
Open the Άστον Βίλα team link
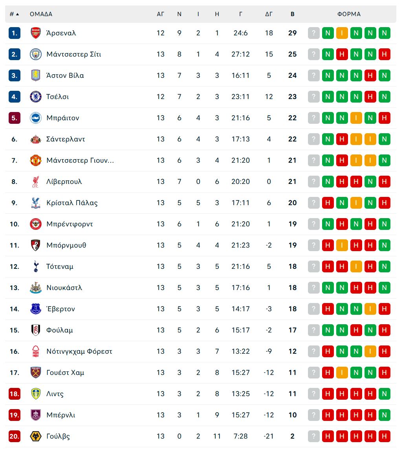[65, 75]
